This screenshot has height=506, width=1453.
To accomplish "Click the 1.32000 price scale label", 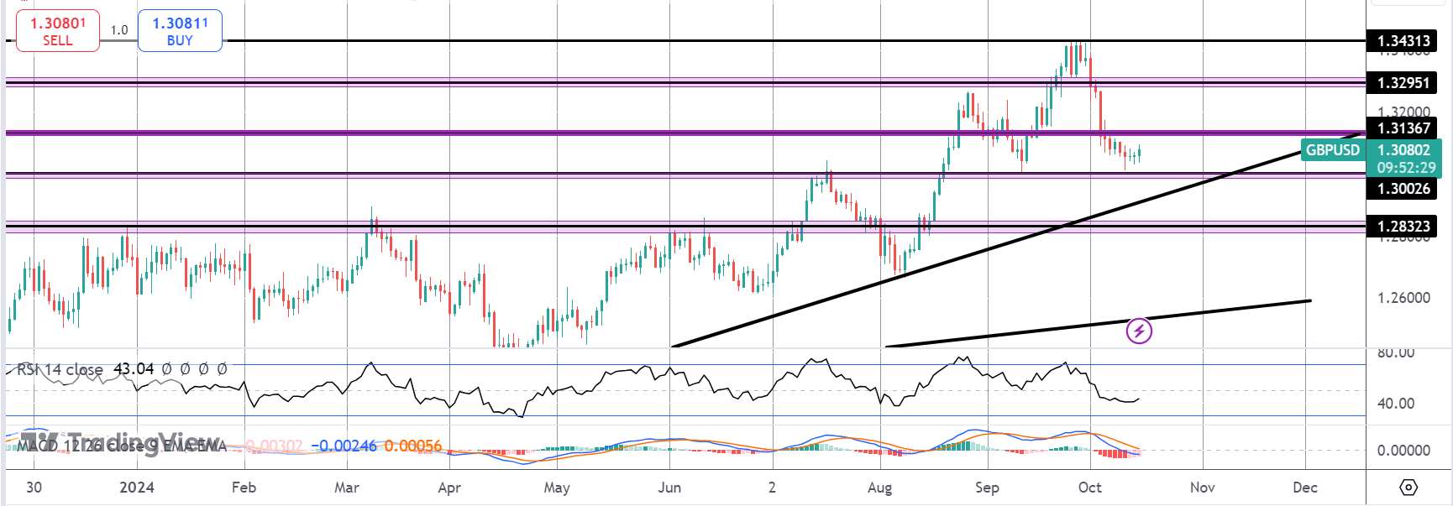I will [1403, 112].
